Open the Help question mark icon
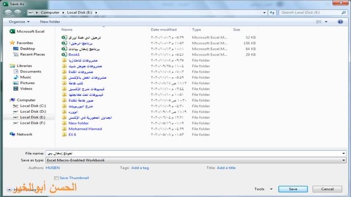351x197 pixels. (x=340, y=22)
